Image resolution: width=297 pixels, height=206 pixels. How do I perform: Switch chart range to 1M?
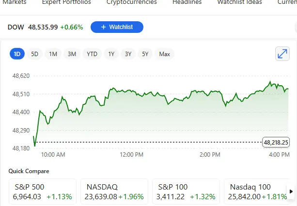click(53, 54)
